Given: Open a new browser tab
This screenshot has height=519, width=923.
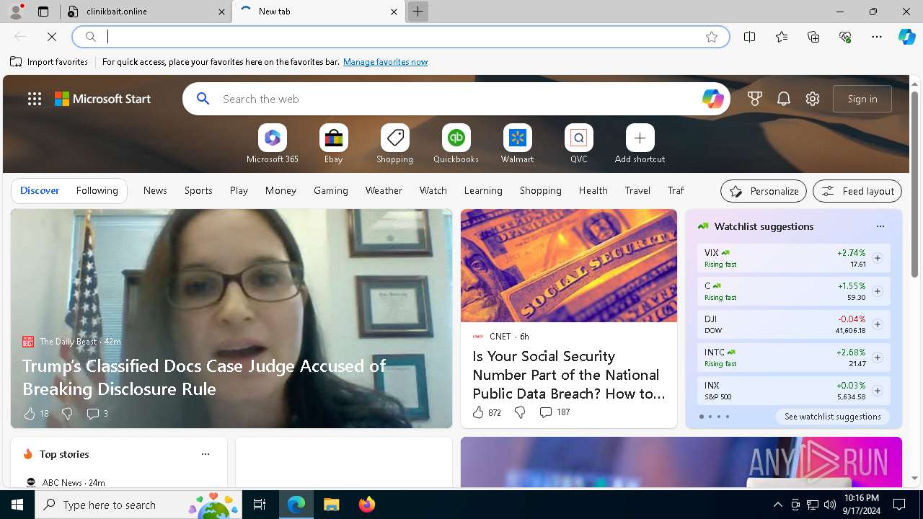Looking at the screenshot, I should tap(418, 12).
